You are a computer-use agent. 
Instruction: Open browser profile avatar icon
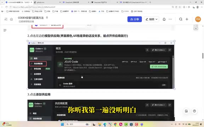198,7
